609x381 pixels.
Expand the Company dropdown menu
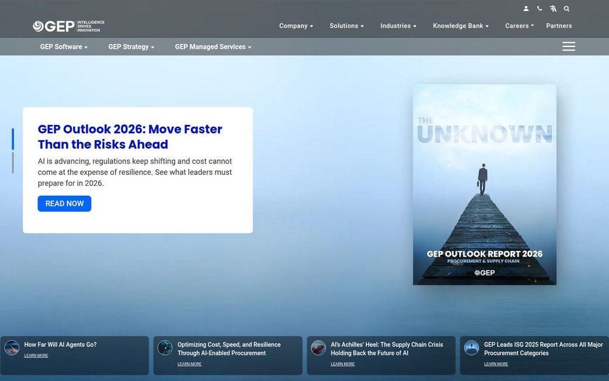coord(296,26)
